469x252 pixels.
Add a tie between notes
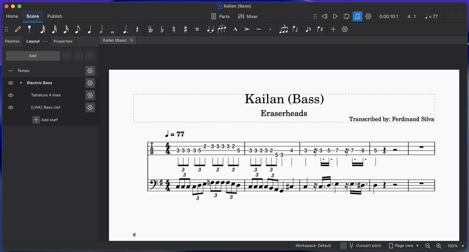(210, 29)
